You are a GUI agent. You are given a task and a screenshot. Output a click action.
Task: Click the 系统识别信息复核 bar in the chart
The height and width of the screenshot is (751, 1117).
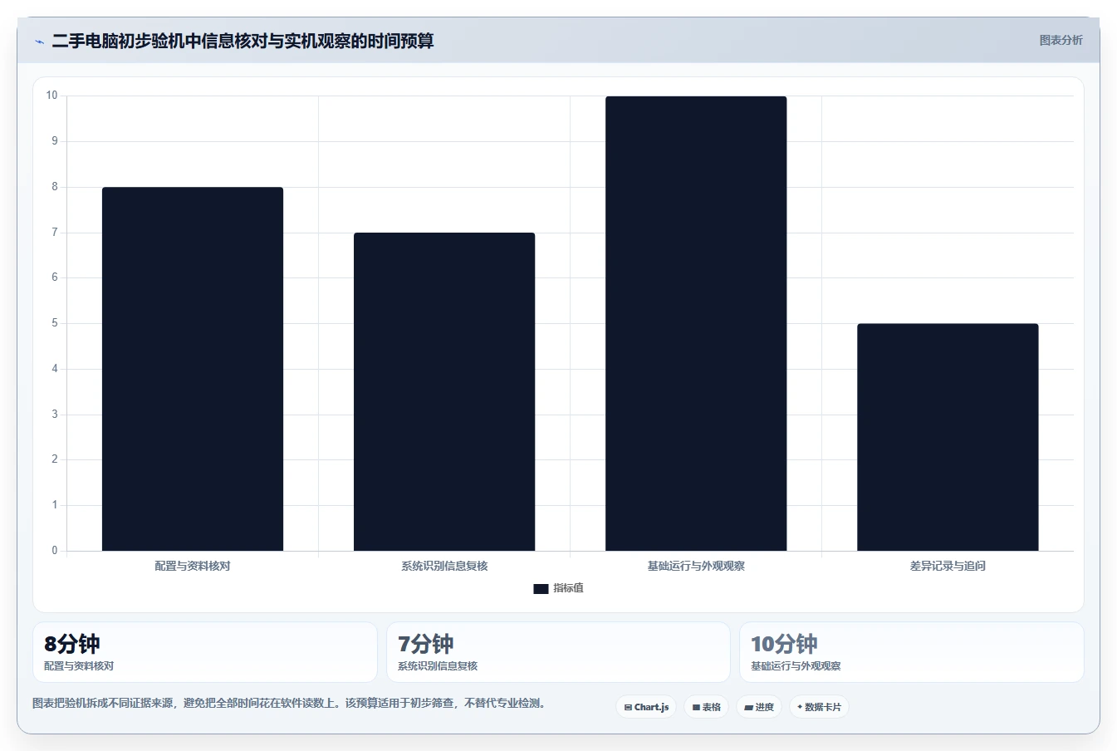point(444,391)
